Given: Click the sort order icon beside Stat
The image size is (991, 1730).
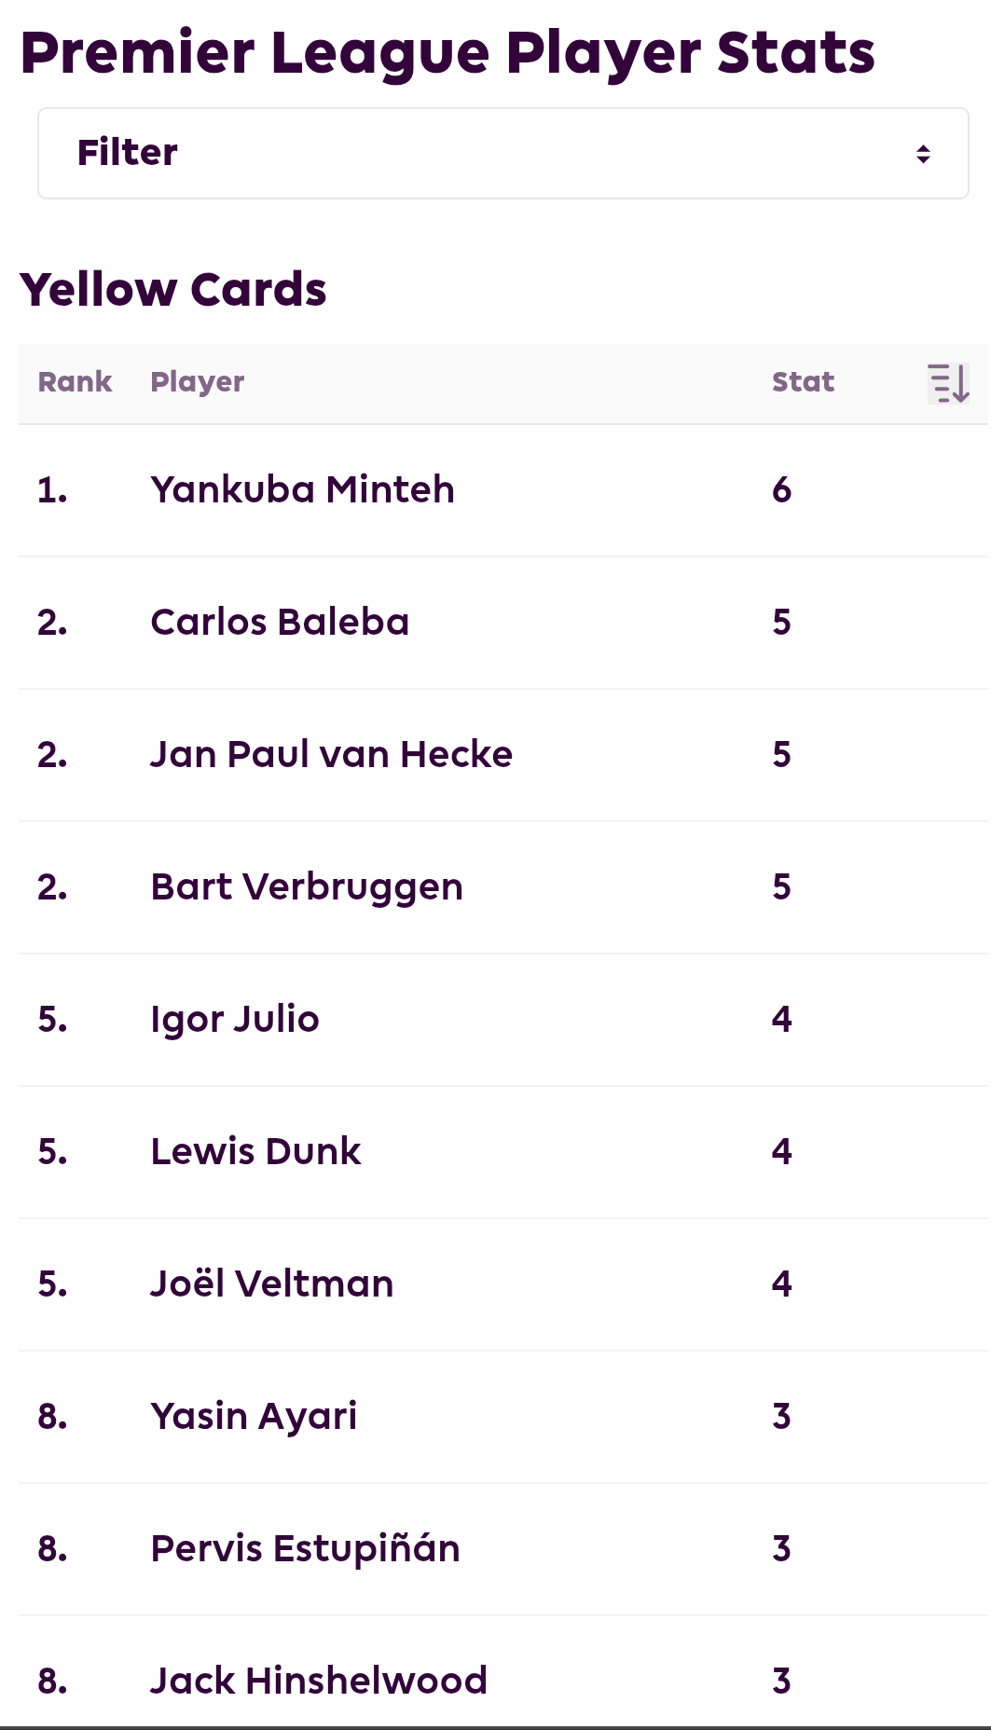Looking at the screenshot, I should click(x=948, y=383).
